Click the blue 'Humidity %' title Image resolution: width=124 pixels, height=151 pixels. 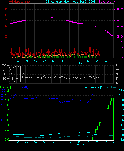coord(25,87)
